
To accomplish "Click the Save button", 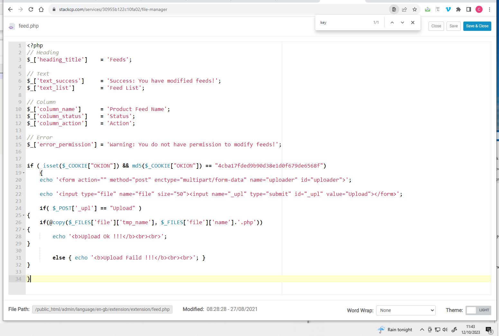I will (454, 26).
